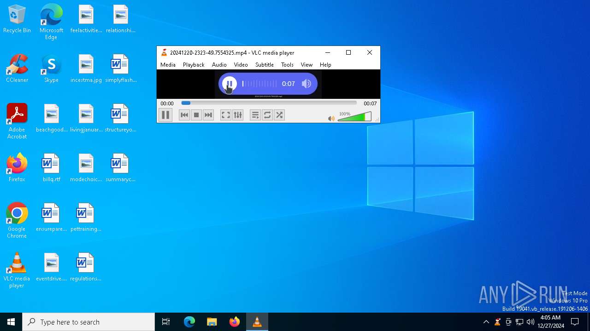Open the Help menu
Viewport: 590px width, 331px height.
[325, 65]
